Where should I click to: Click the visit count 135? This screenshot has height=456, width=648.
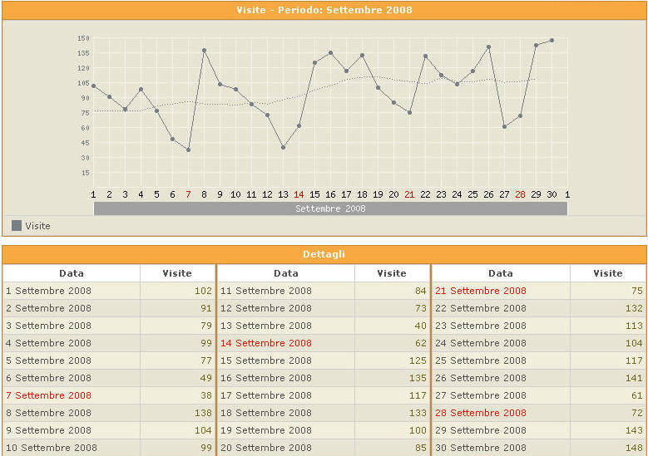pyautogui.click(x=418, y=378)
